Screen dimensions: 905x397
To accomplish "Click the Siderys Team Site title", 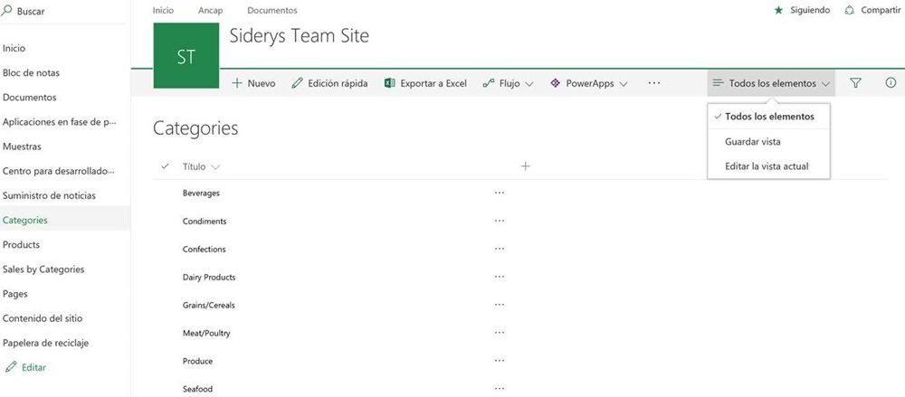I will tap(299, 36).
